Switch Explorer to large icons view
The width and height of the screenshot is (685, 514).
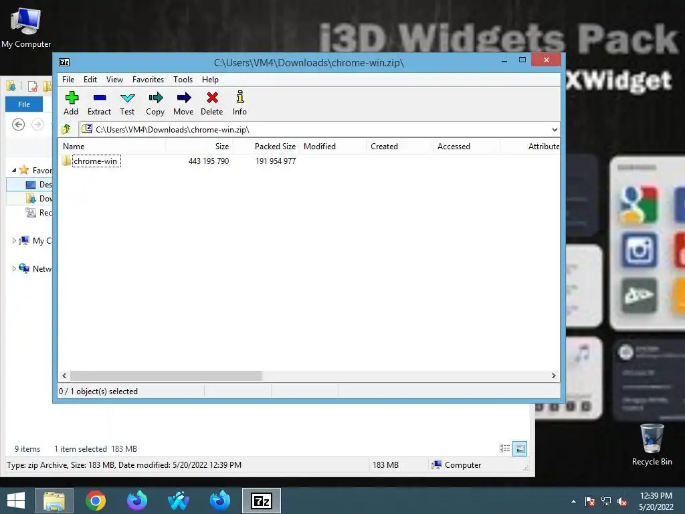(520, 448)
